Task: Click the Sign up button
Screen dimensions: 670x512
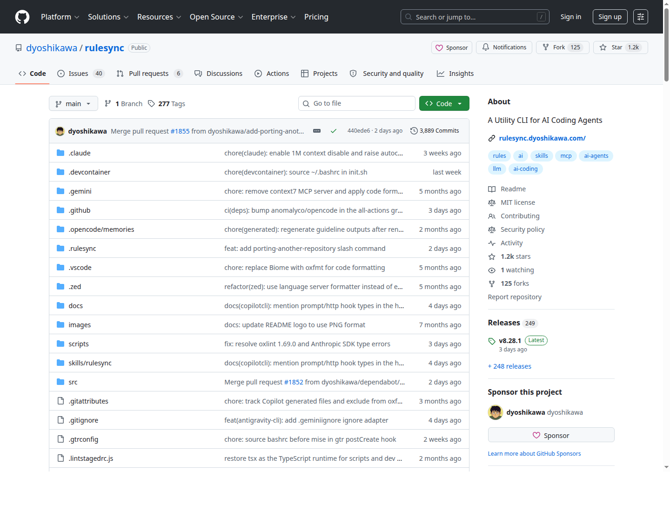Action: (x=610, y=17)
